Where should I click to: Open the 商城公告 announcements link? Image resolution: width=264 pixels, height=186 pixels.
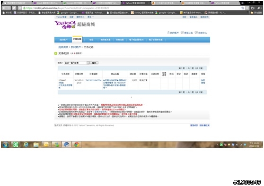[187, 33]
